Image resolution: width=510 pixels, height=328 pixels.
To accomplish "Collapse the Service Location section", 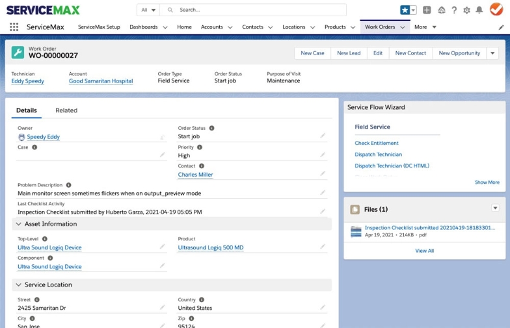I will point(18,284).
